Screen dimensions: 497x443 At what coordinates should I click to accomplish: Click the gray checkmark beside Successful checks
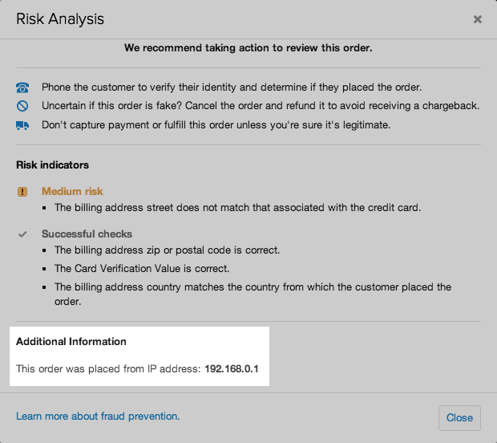pos(22,234)
